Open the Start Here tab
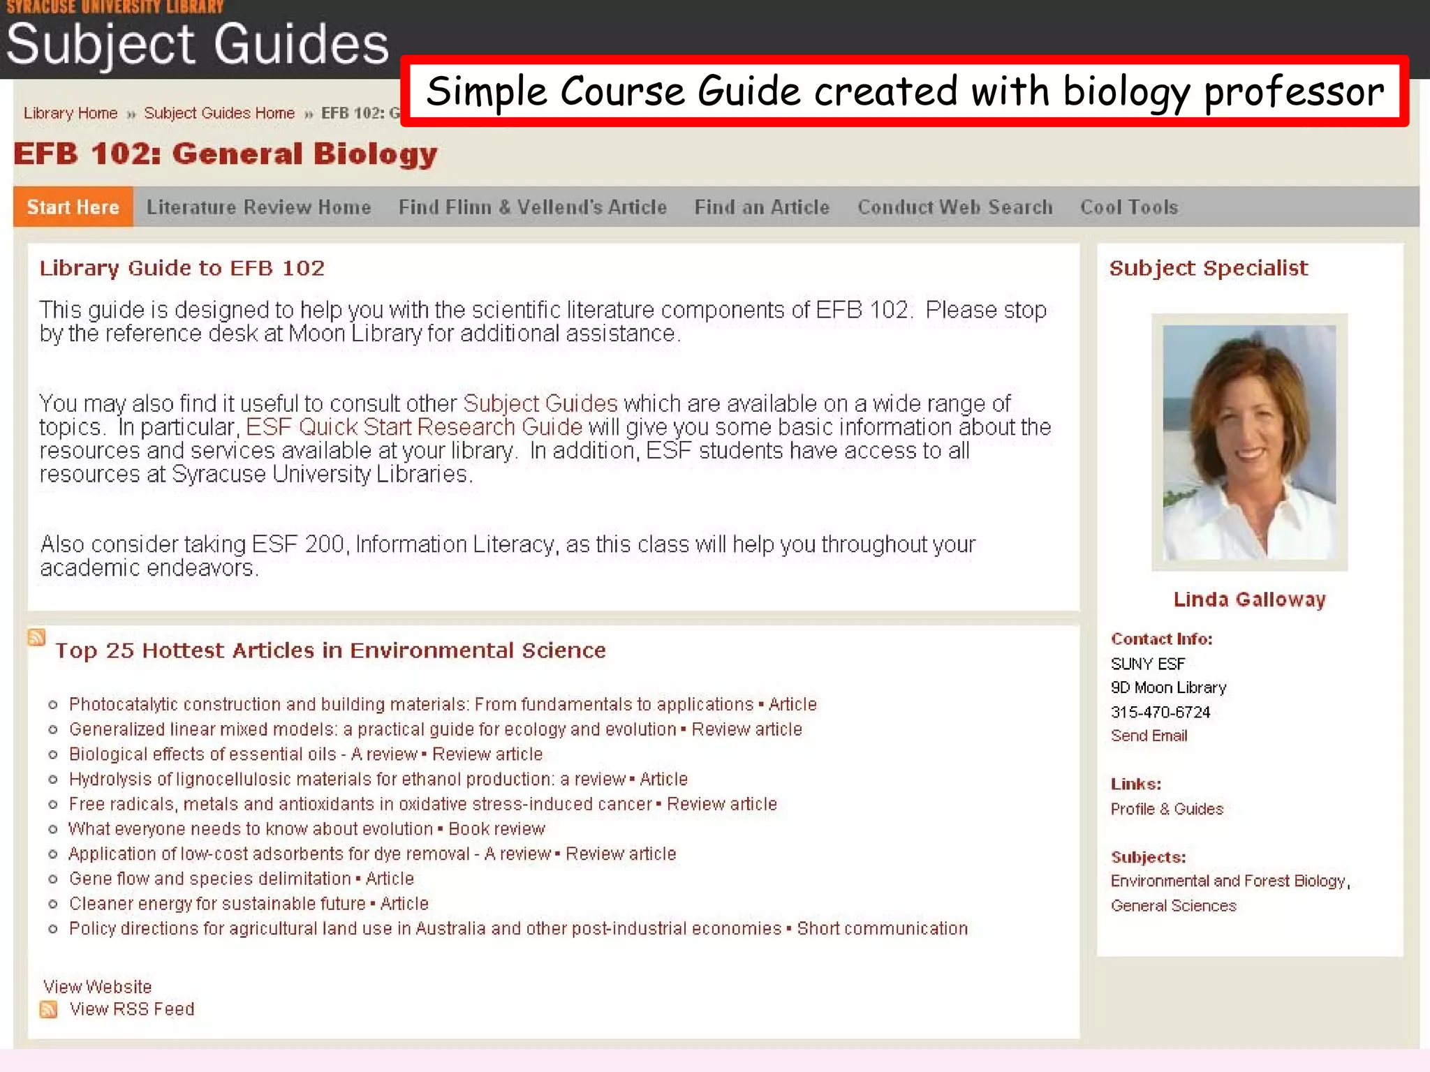 73,207
